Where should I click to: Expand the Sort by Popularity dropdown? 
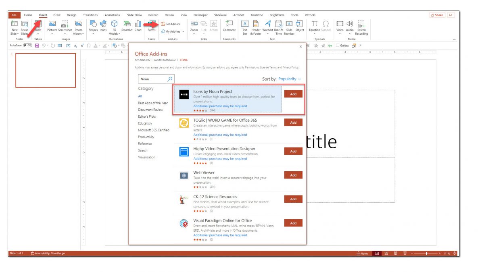pos(289,79)
